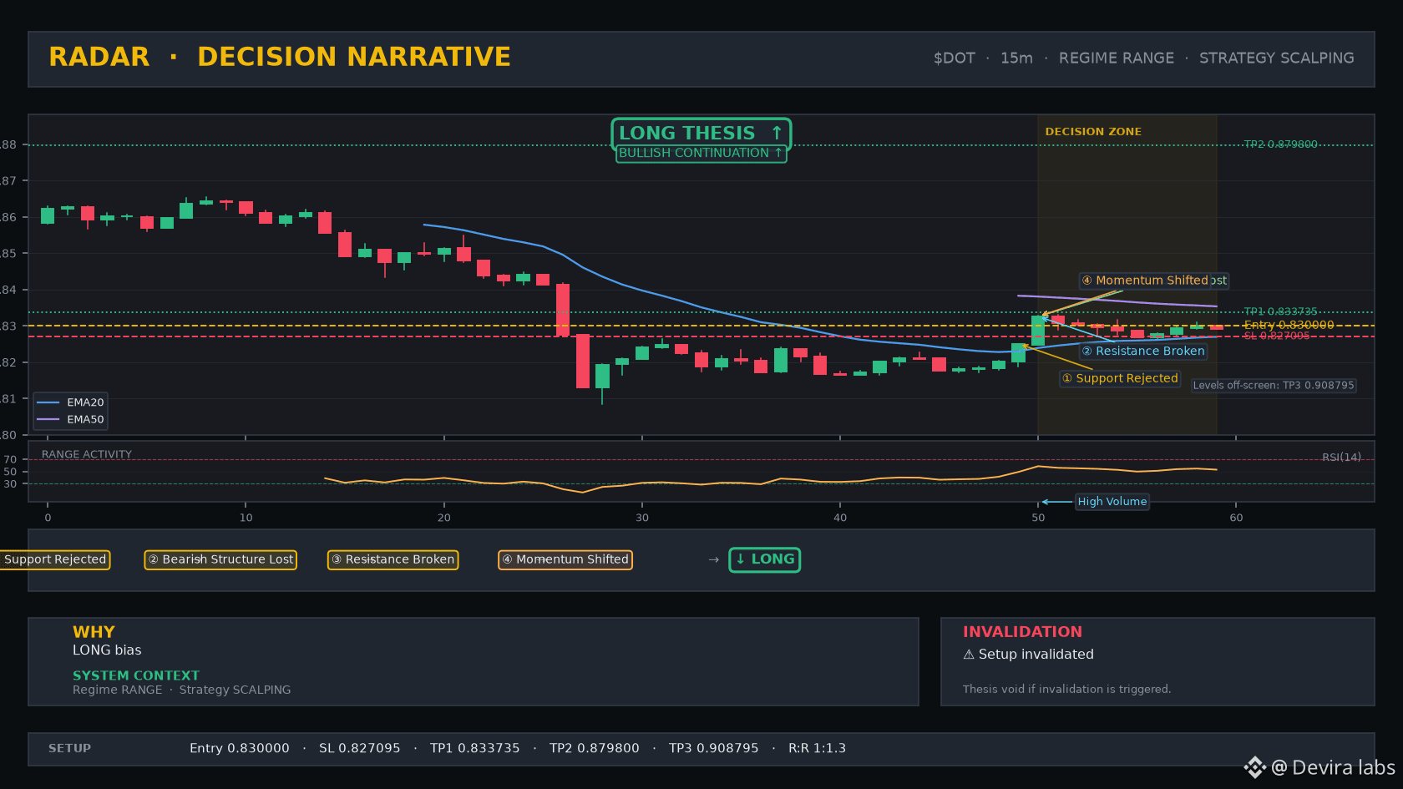Click TP1 0.833735 in the SETUP bar
The image size is (1403, 789).
(x=475, y=748)
